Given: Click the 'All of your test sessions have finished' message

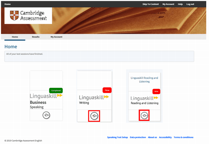Looking at the screenshot, I should (24, 54).
